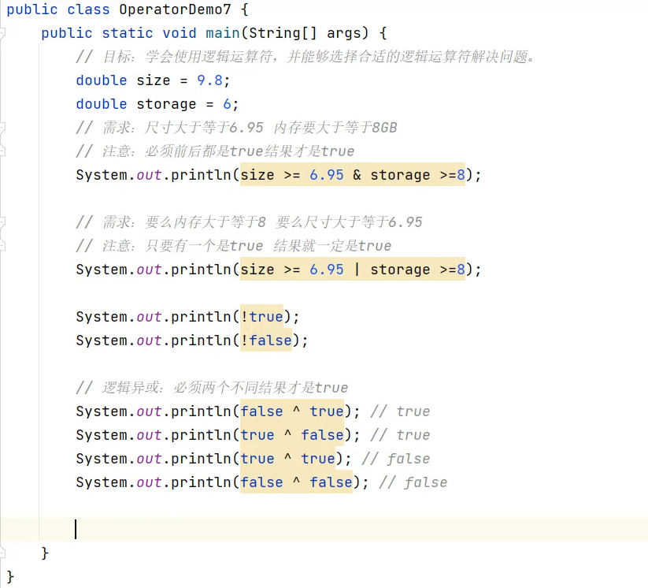Click the true ^ false expression
Image resolution: width=648 pixels, height=588 pixels.
(x=292, y=434)
